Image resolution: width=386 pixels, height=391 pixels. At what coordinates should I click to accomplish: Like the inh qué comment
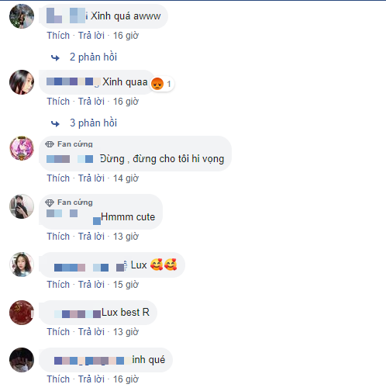point(58,379)
